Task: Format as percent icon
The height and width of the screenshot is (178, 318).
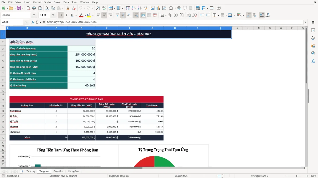Action: (170, 15)
